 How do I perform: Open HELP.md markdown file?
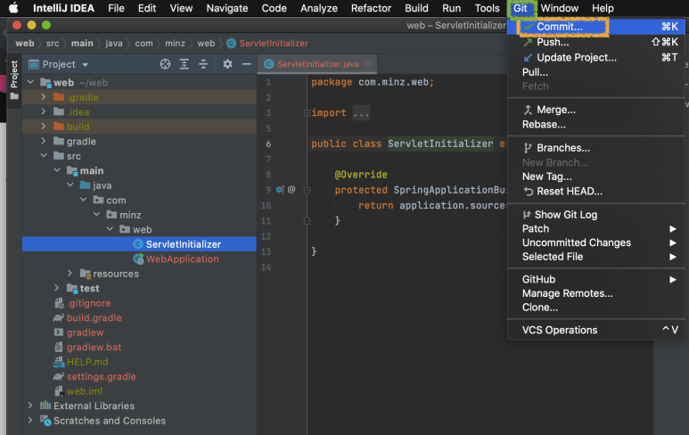[x=87, y=362]
